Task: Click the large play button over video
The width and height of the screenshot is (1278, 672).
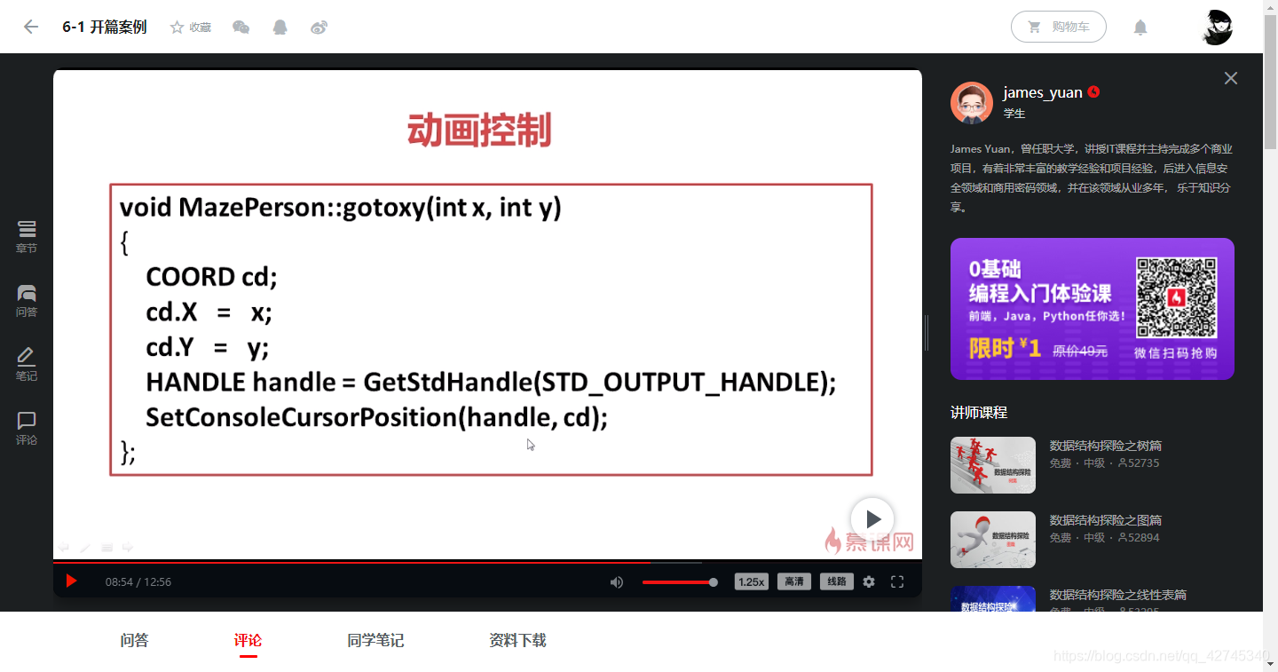Action: 872,519
